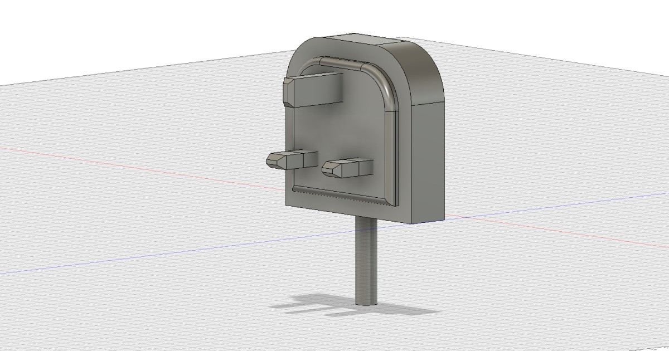Select the bottom face of the plug body
This screenshot has height=351, width=669.
coord(390,217)
